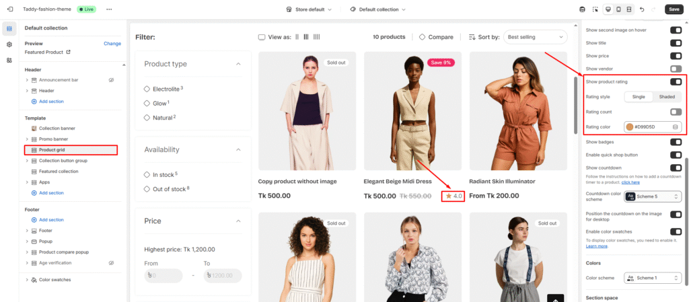
Task: Toggle the Show vendor switch
Action: pyautogui.click(x=676, y=69)
